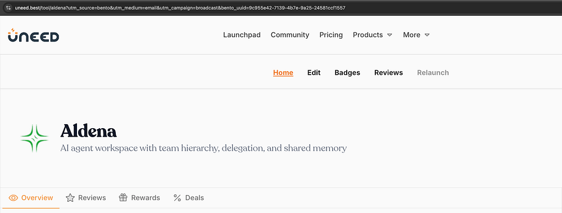Switch to the lower Reviews tab
Viewport: 562px width, 213px height.
(86, 198)
